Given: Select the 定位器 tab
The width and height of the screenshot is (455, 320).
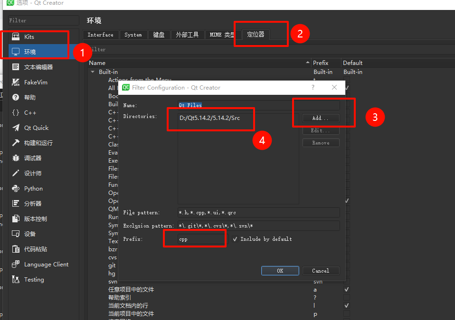Looking at the screenshot, I should [x=256, y=35].
